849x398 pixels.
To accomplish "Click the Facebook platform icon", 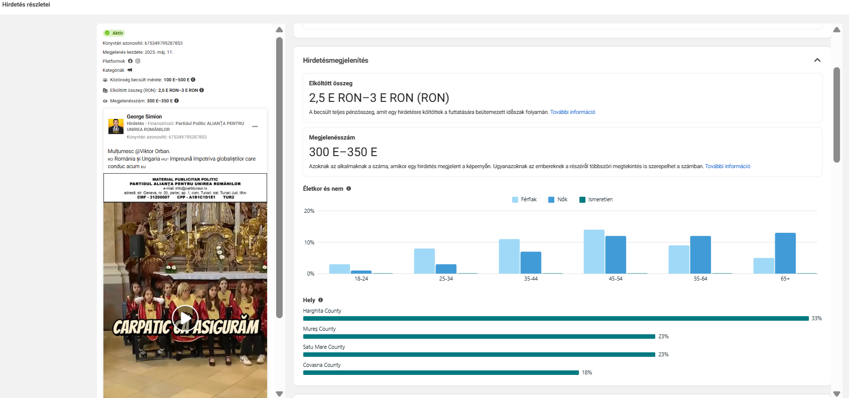I will [x=131, y=61].
